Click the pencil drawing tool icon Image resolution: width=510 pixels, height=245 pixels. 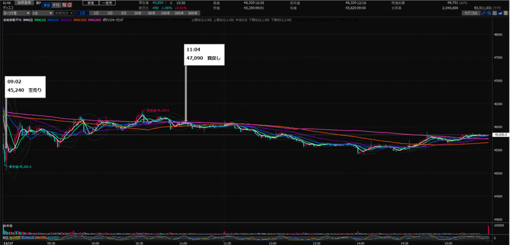484,13
